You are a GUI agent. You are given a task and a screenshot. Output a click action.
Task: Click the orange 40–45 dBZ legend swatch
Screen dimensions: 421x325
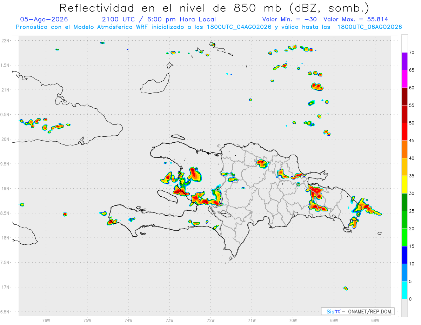click(x=405, y=149)
